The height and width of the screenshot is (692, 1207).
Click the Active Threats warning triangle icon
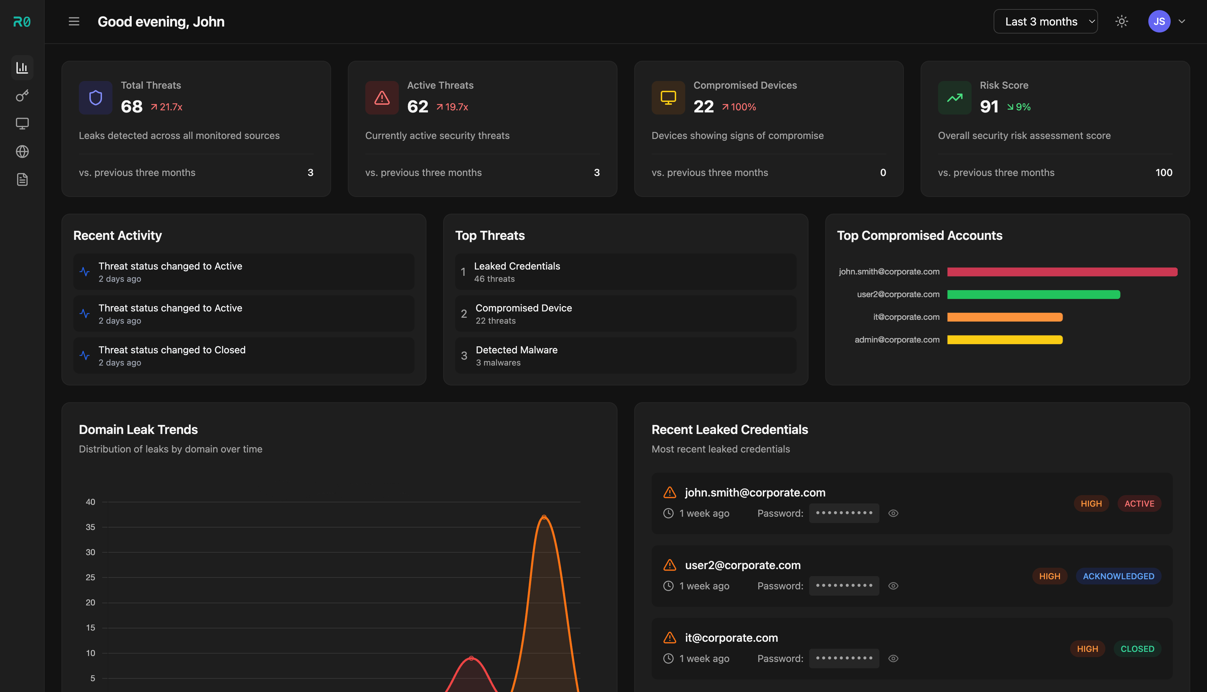pyautogui.click(x=382, y=97)
